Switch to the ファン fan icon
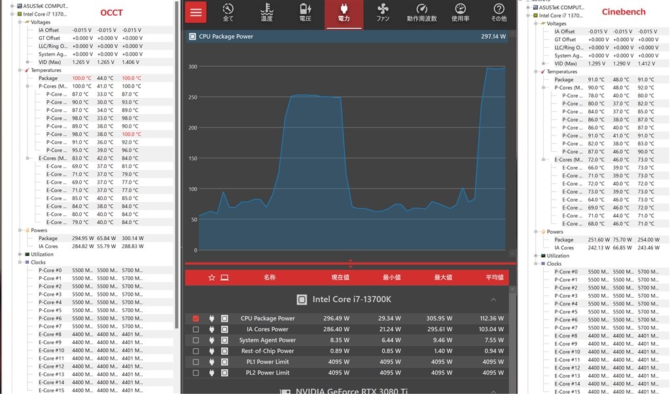This screenshot has width=670, height=394. [383, 12]
